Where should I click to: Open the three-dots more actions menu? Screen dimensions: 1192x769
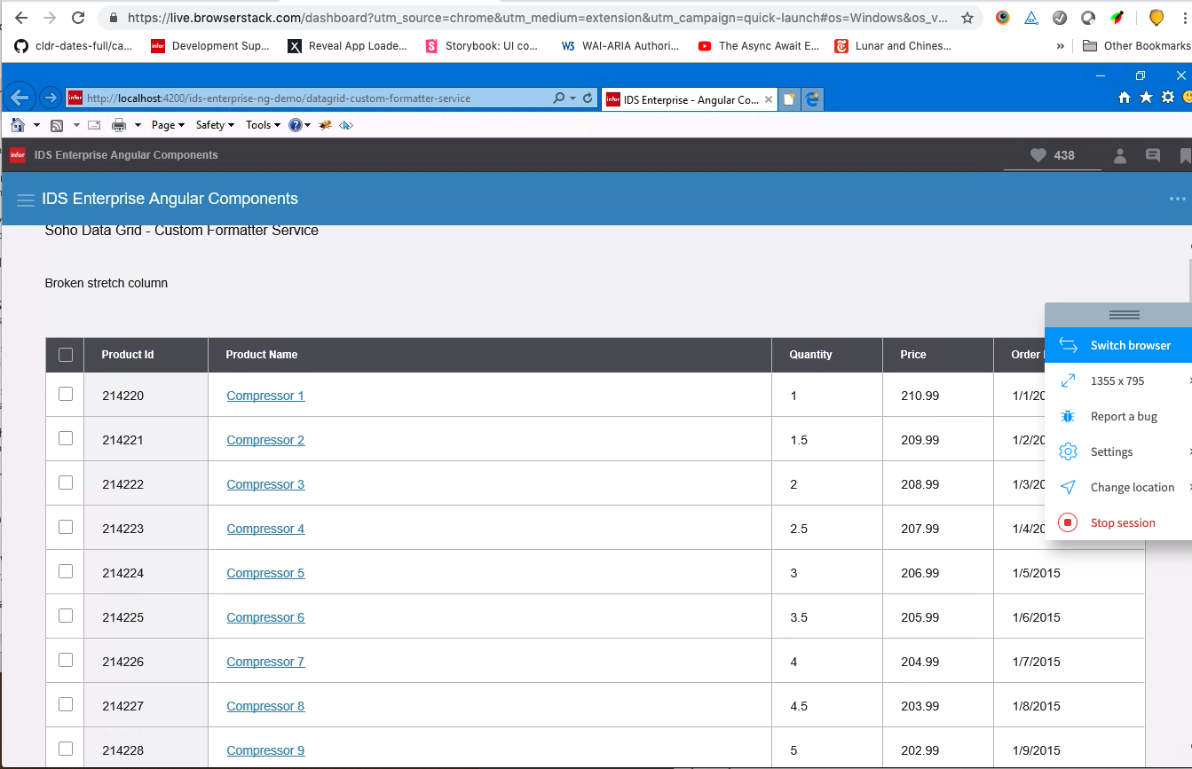tap(1177, 200)
